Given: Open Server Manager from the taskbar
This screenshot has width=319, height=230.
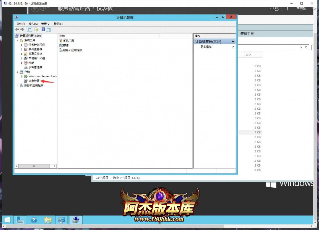Looking at the screenshot, I should click(x=20, y=220).
